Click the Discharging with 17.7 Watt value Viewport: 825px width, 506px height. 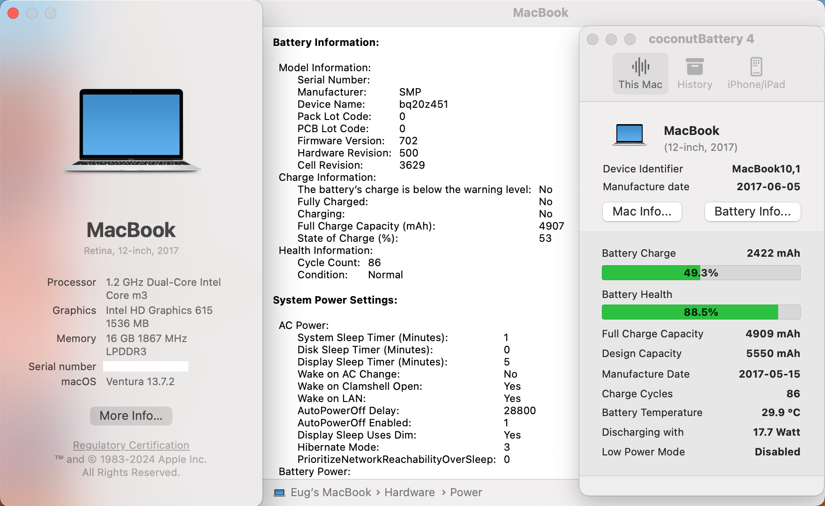click(x=776, y=432)
